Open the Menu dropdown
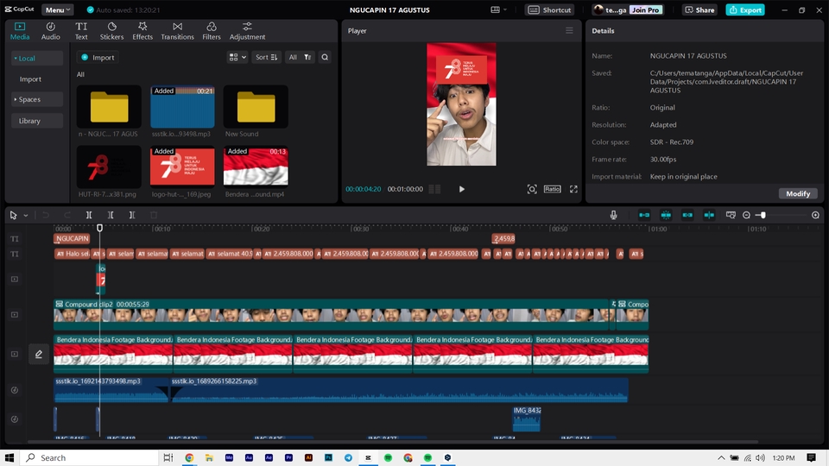This screenshot has height=466, width=829. click(58, 9)
